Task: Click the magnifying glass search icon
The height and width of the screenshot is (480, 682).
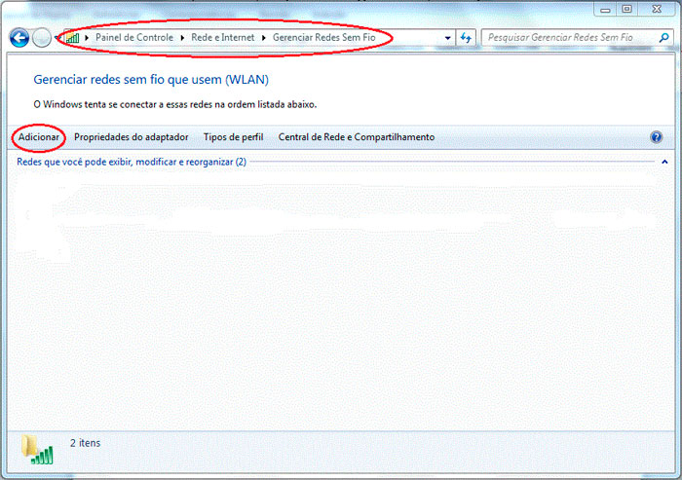Action: 663,38
